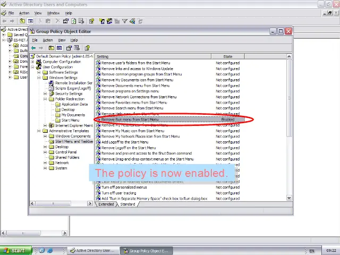Select Add Logoff to the Start Menu
The width and height of the screenshot is (340, 255).
(125, 142)
